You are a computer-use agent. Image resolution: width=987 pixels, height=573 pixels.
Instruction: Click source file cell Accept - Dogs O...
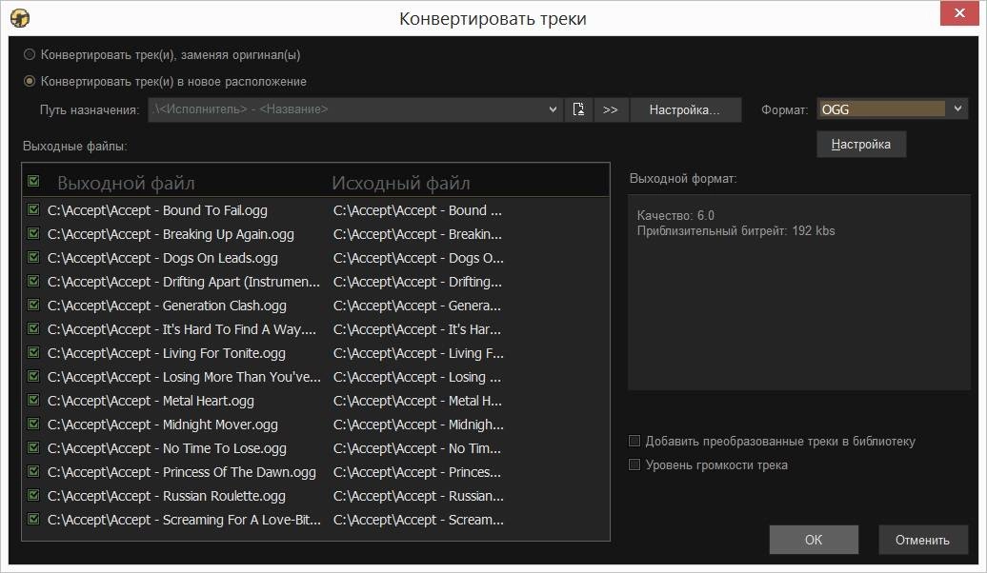tap(418, 258)
